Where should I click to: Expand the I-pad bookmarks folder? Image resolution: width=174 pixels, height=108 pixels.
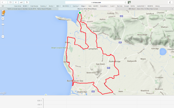(113, 6)
